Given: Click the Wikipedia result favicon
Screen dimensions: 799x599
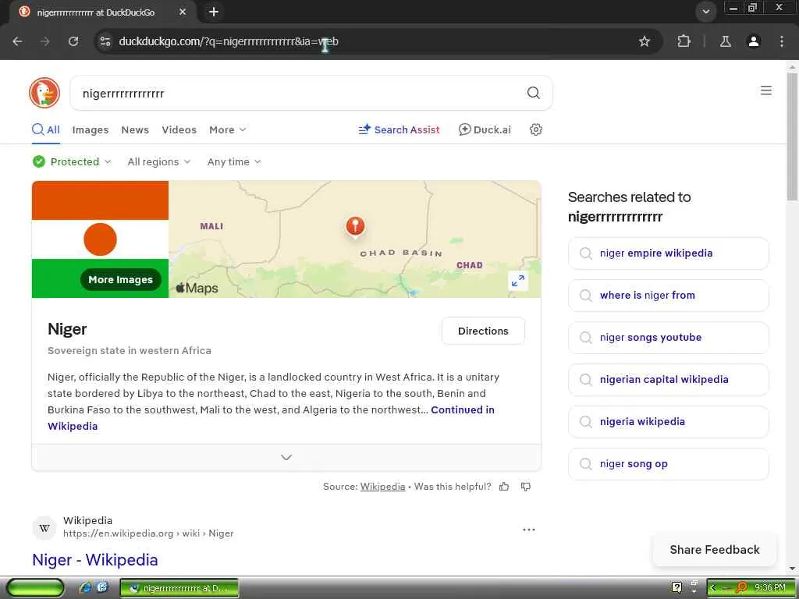Looking at the screenshot, I should point(44,528).
